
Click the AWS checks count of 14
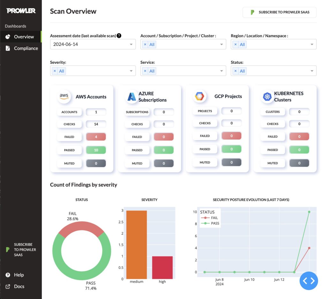tap(96, 124)
